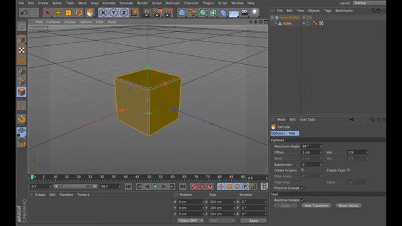The image size is (402, 226).
Task: Open the MoGraph menu
Action: tap(173, 3)
